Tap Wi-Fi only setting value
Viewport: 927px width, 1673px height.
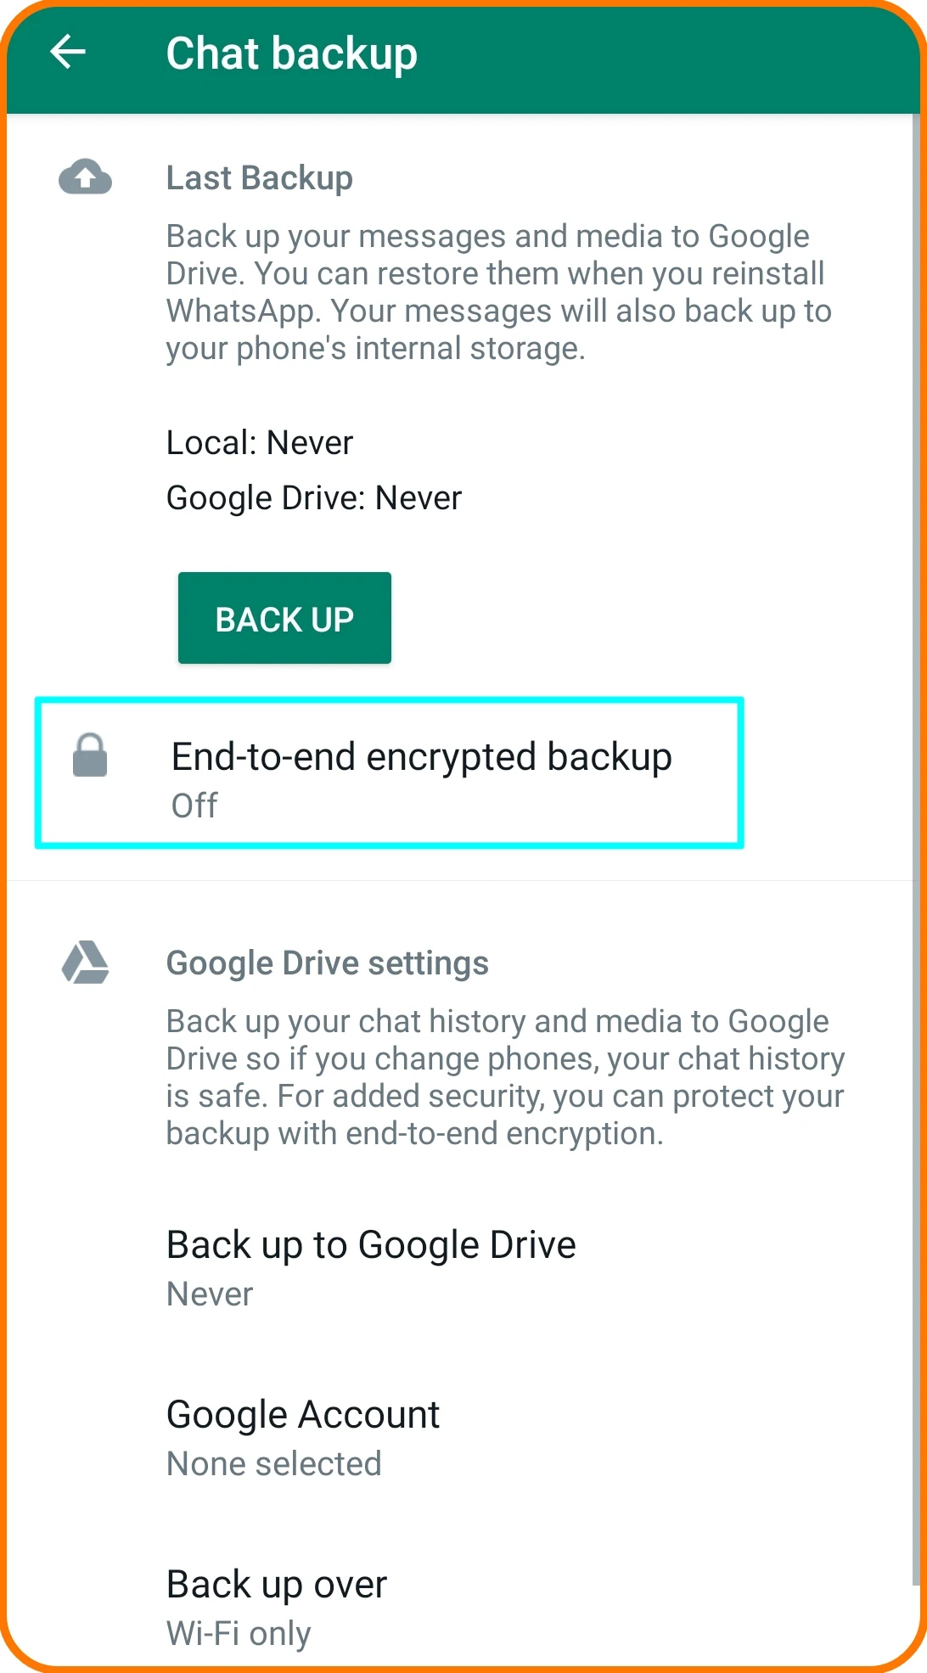pyautogui.click(x=239, y=1634)
